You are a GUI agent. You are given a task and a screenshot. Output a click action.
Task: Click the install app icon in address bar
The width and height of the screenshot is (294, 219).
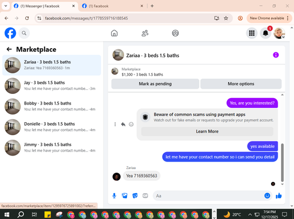216,18
